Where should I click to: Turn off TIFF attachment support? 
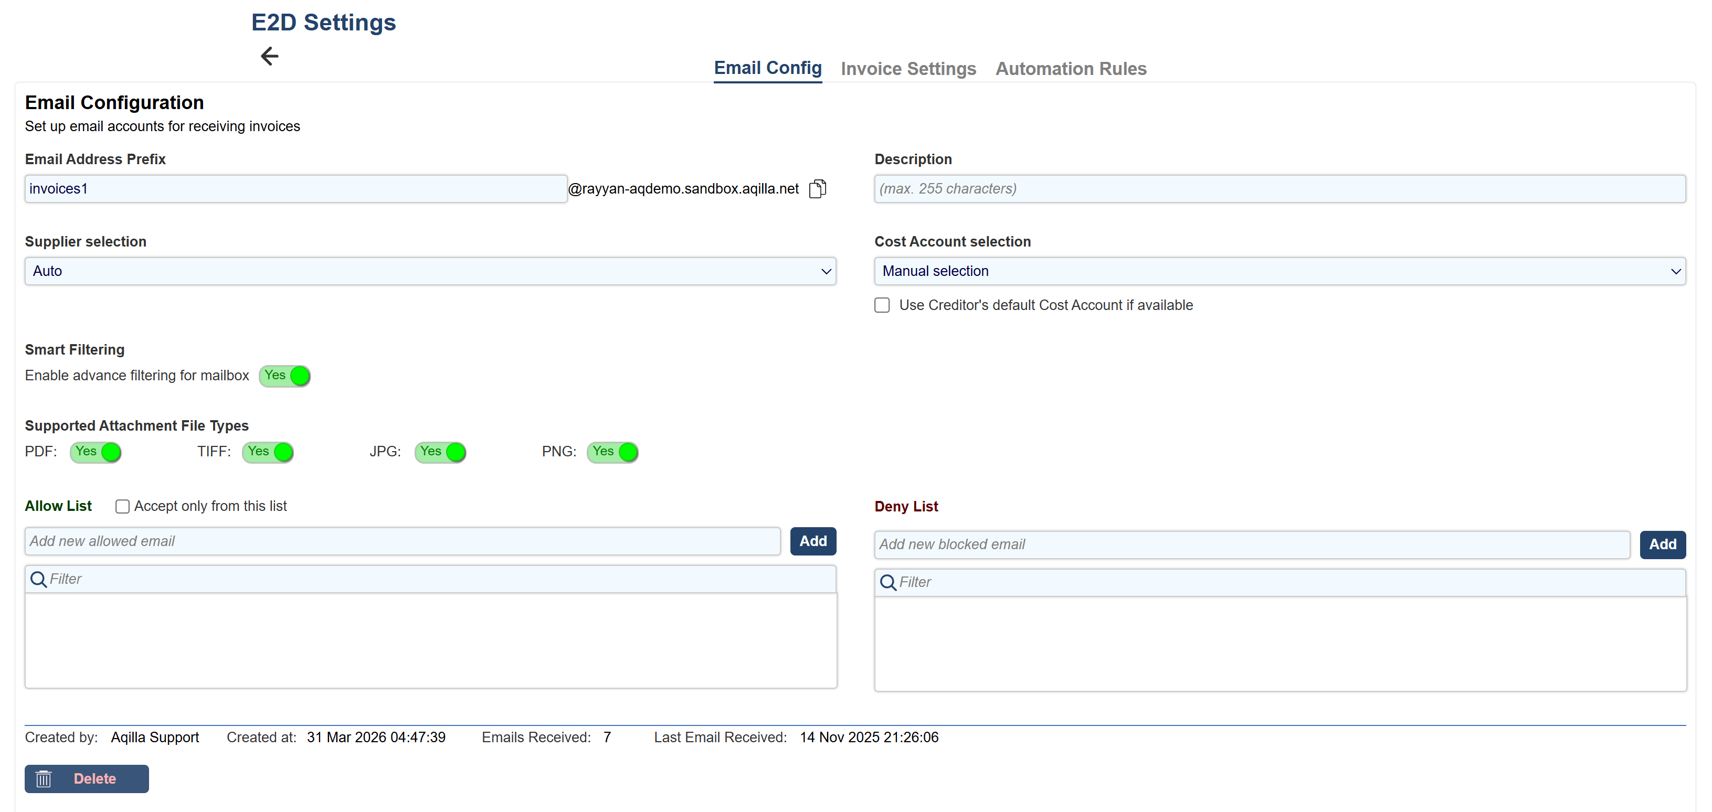coord(268,452)
